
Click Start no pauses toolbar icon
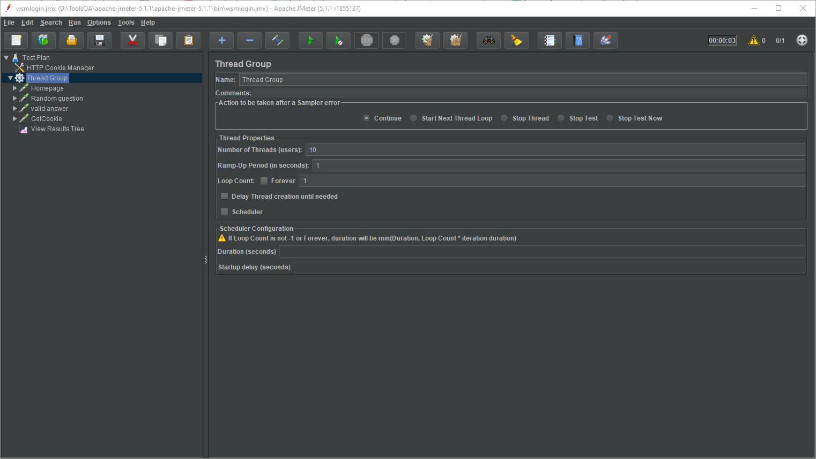point(338,40)
